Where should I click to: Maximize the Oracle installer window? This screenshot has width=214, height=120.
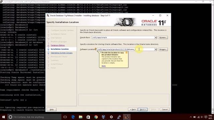tap(160, 16)
